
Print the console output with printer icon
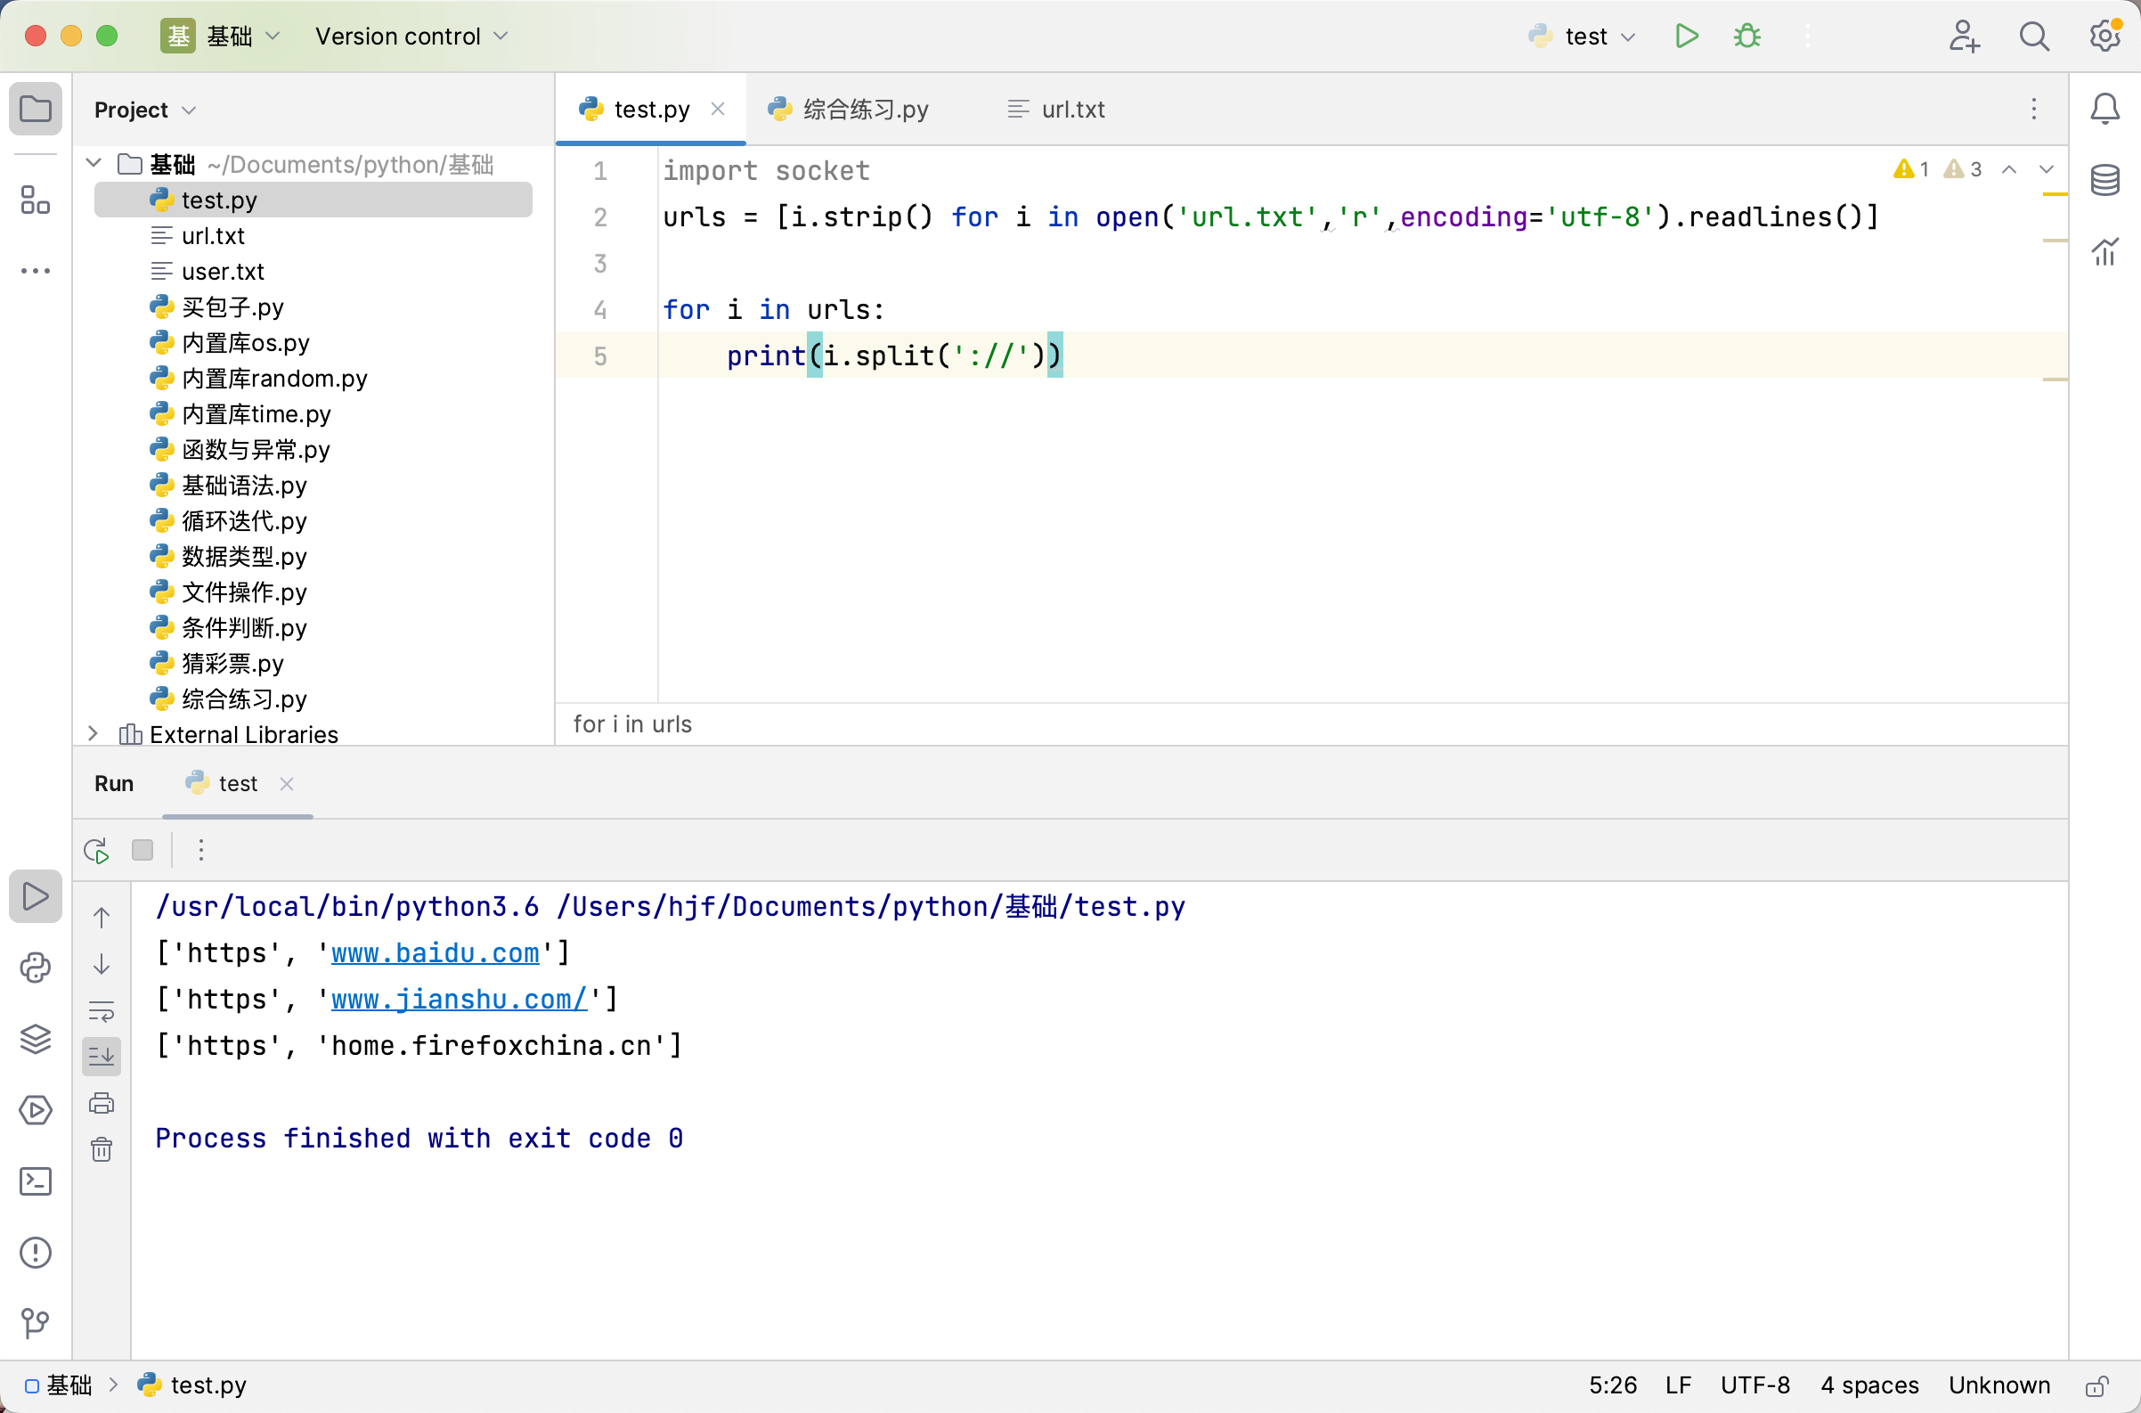click(102, 1103)
